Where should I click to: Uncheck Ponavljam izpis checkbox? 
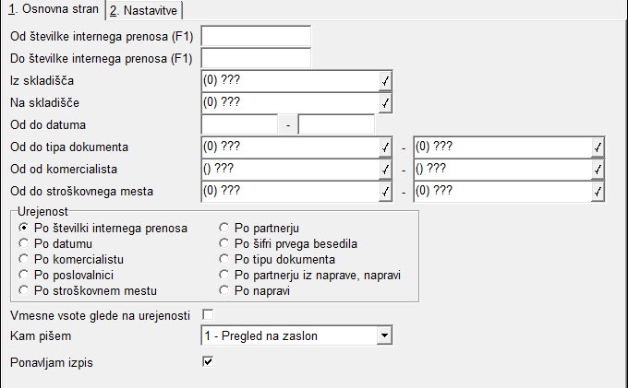coord(208,361)
